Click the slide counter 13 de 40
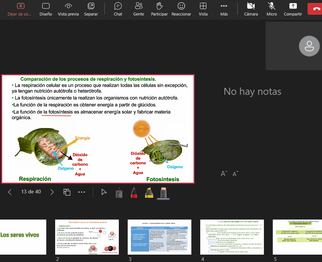Viewport: 322px width, 262px height. click(31, 192)
